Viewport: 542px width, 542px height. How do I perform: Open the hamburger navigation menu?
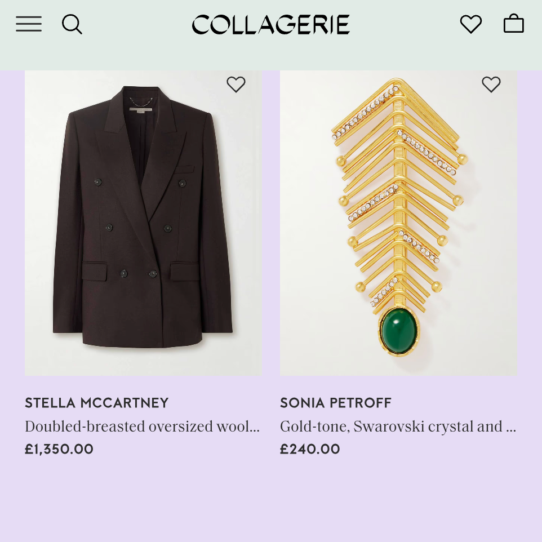29,24
